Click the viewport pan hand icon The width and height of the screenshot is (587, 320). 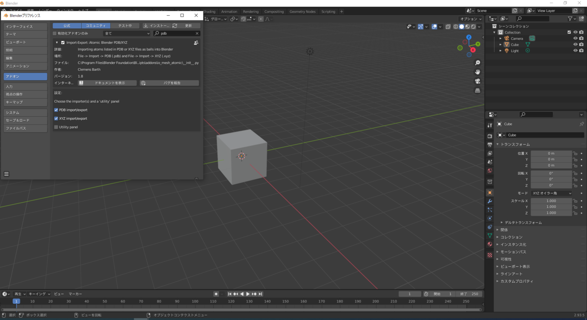pyautogui.click(x=477, y=72)
